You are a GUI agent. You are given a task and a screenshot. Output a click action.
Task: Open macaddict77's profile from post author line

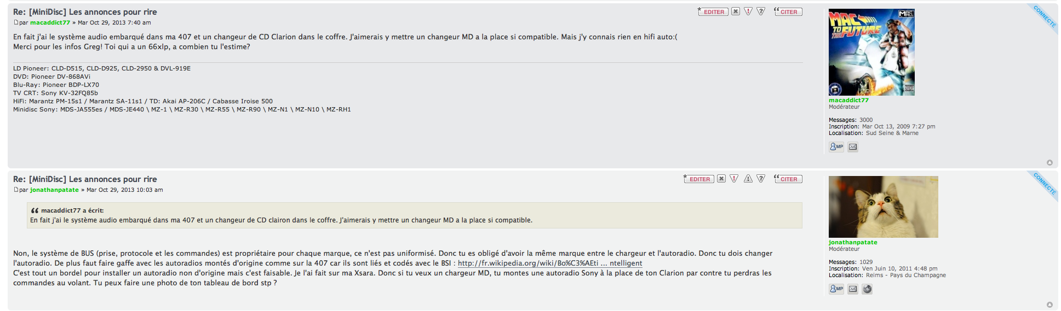coord(50,22)
